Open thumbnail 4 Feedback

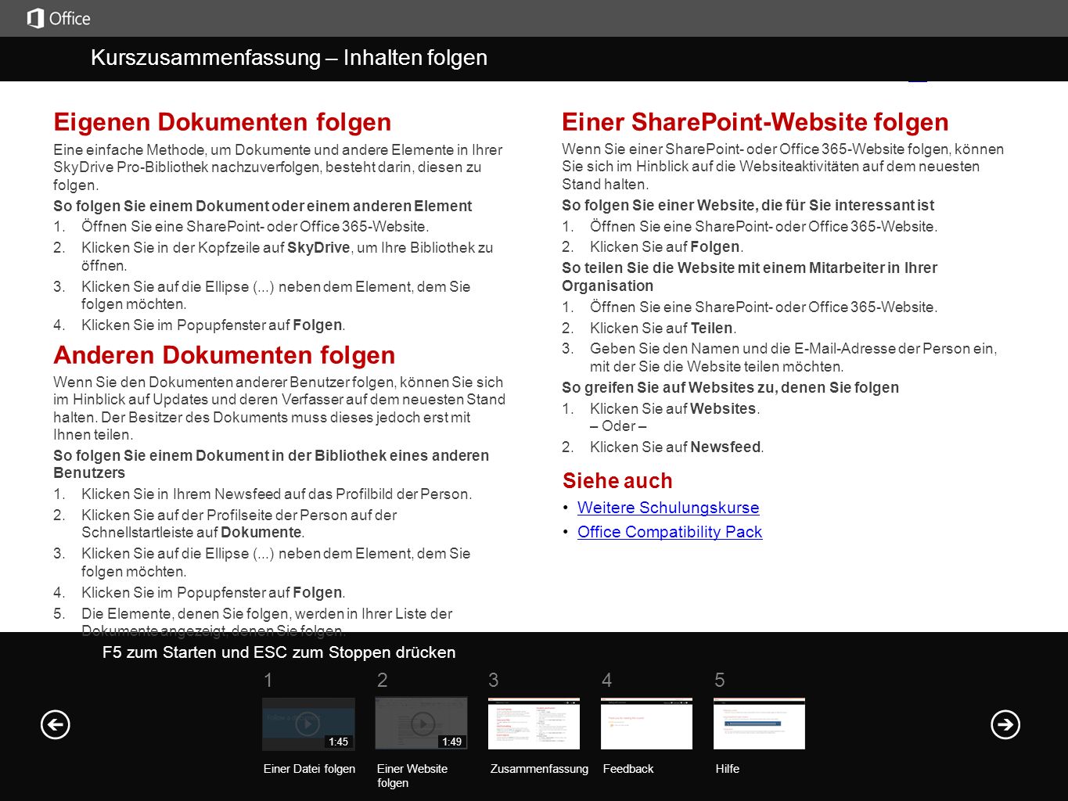click(x=646, y=724)
